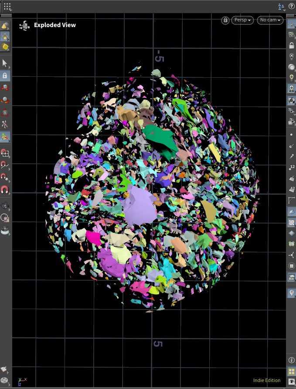
Task: Toggle primitive hulls curve icon
Action: point(292,200)
